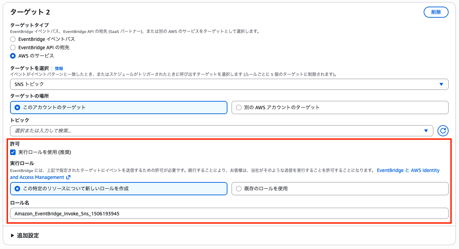Choose この特定のリソースについて新しいロールを作成
Image resolution: width=459 pixels, height=249 pixels.
[17, 188]
